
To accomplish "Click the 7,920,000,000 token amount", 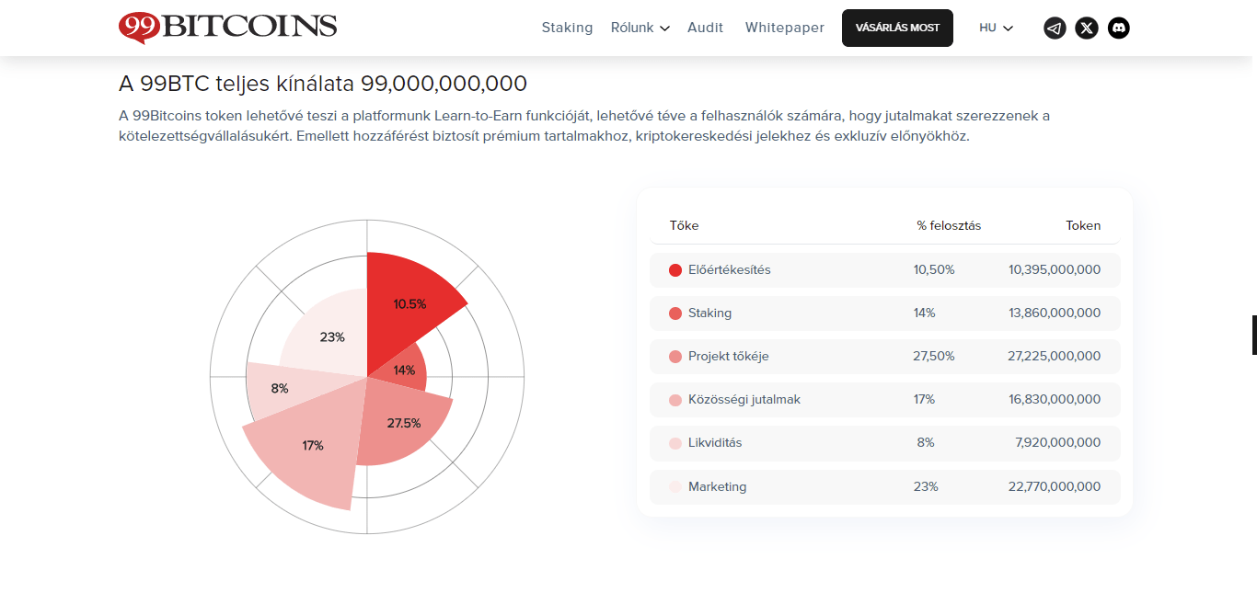I will [x=1058, y=443].
